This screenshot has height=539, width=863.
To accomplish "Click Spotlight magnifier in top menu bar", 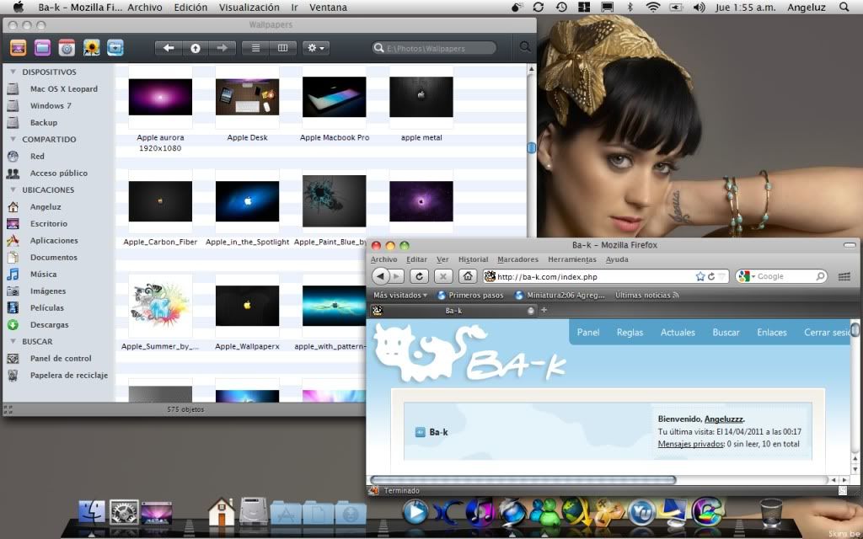I will pos(844,7).
